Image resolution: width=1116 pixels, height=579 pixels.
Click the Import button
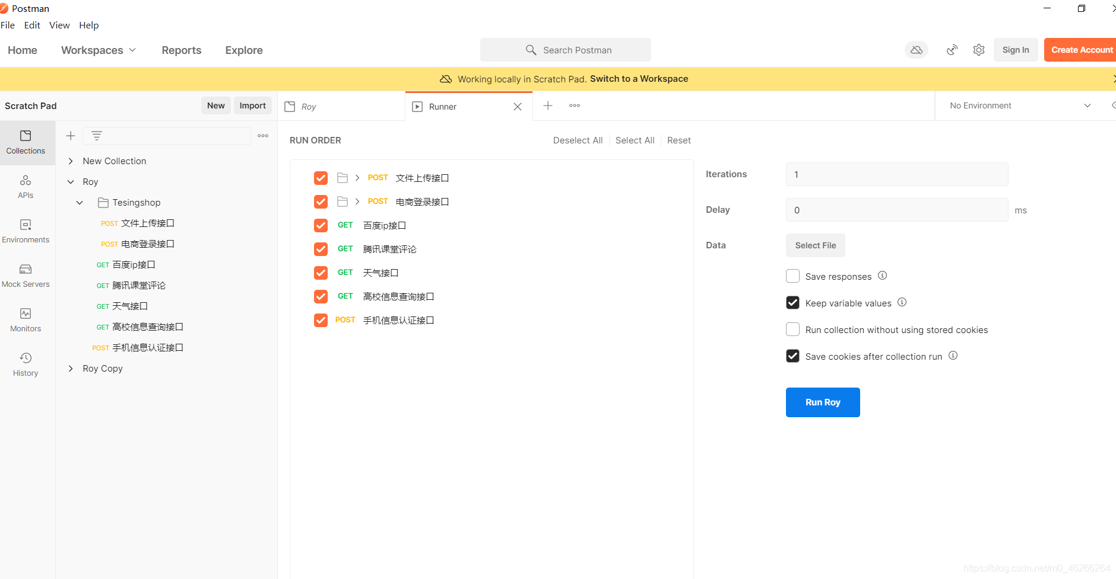tap(253, 105)
